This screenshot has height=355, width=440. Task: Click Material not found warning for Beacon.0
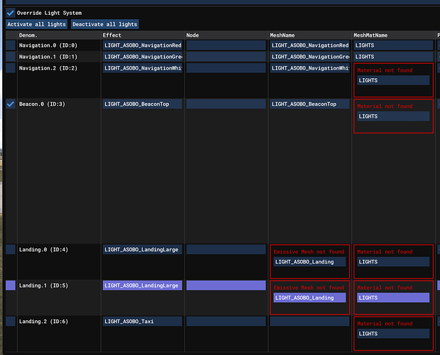coord(385,106)
